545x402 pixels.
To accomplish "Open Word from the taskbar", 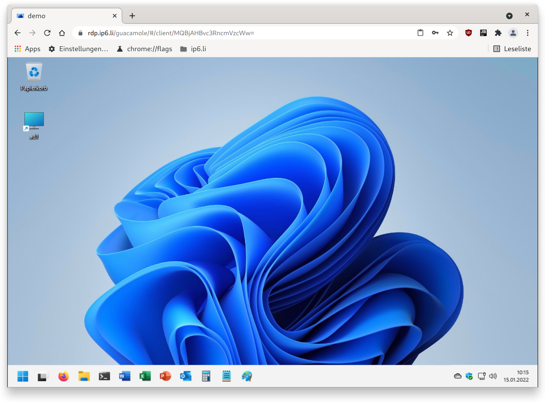I will point(125,376).
